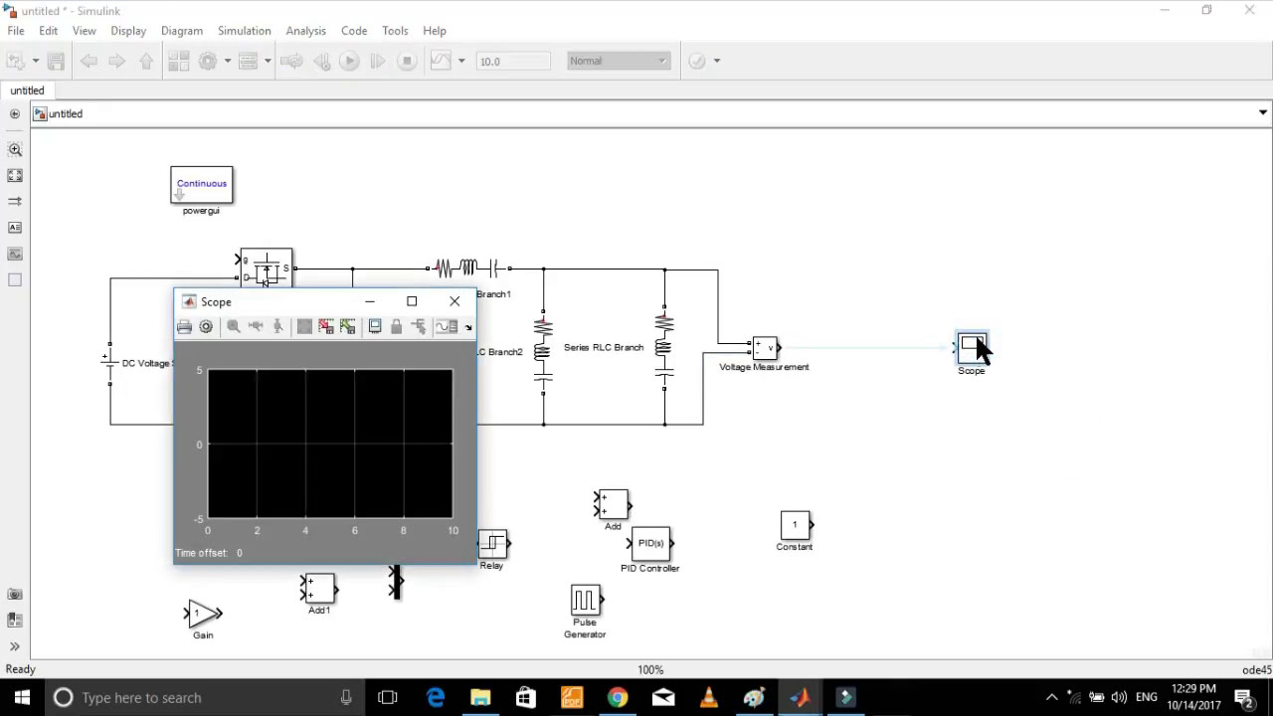Expand the Model Advisor dropdown arrow

716,61
